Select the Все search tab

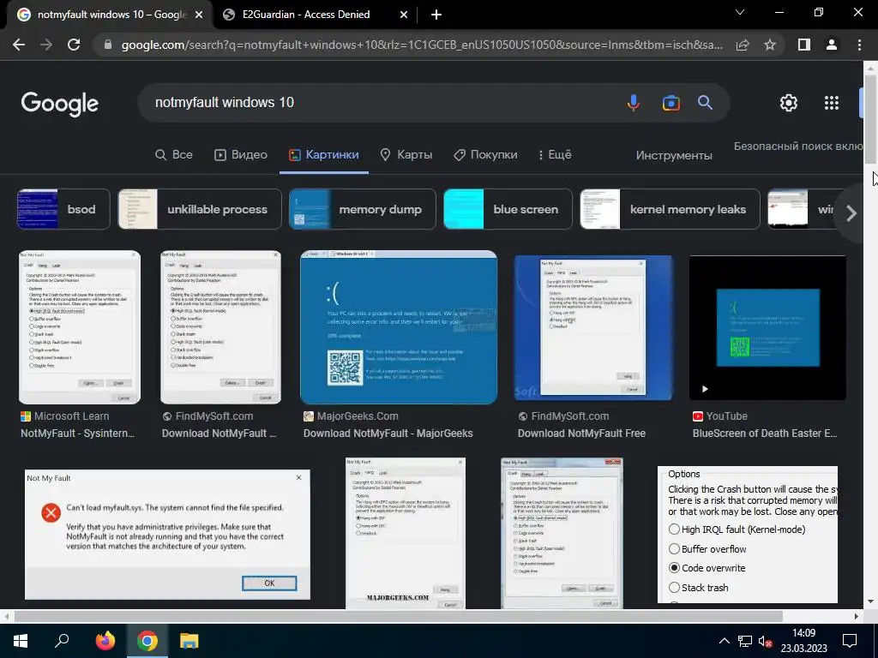point(174,155)
